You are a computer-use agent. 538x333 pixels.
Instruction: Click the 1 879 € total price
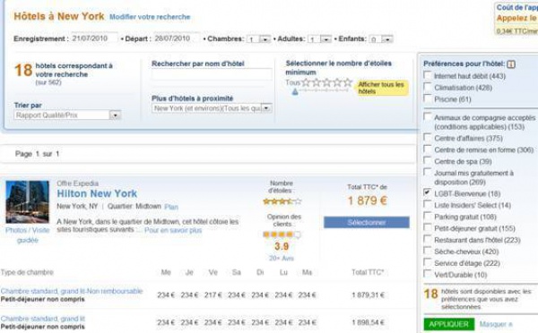coord(367,201)
